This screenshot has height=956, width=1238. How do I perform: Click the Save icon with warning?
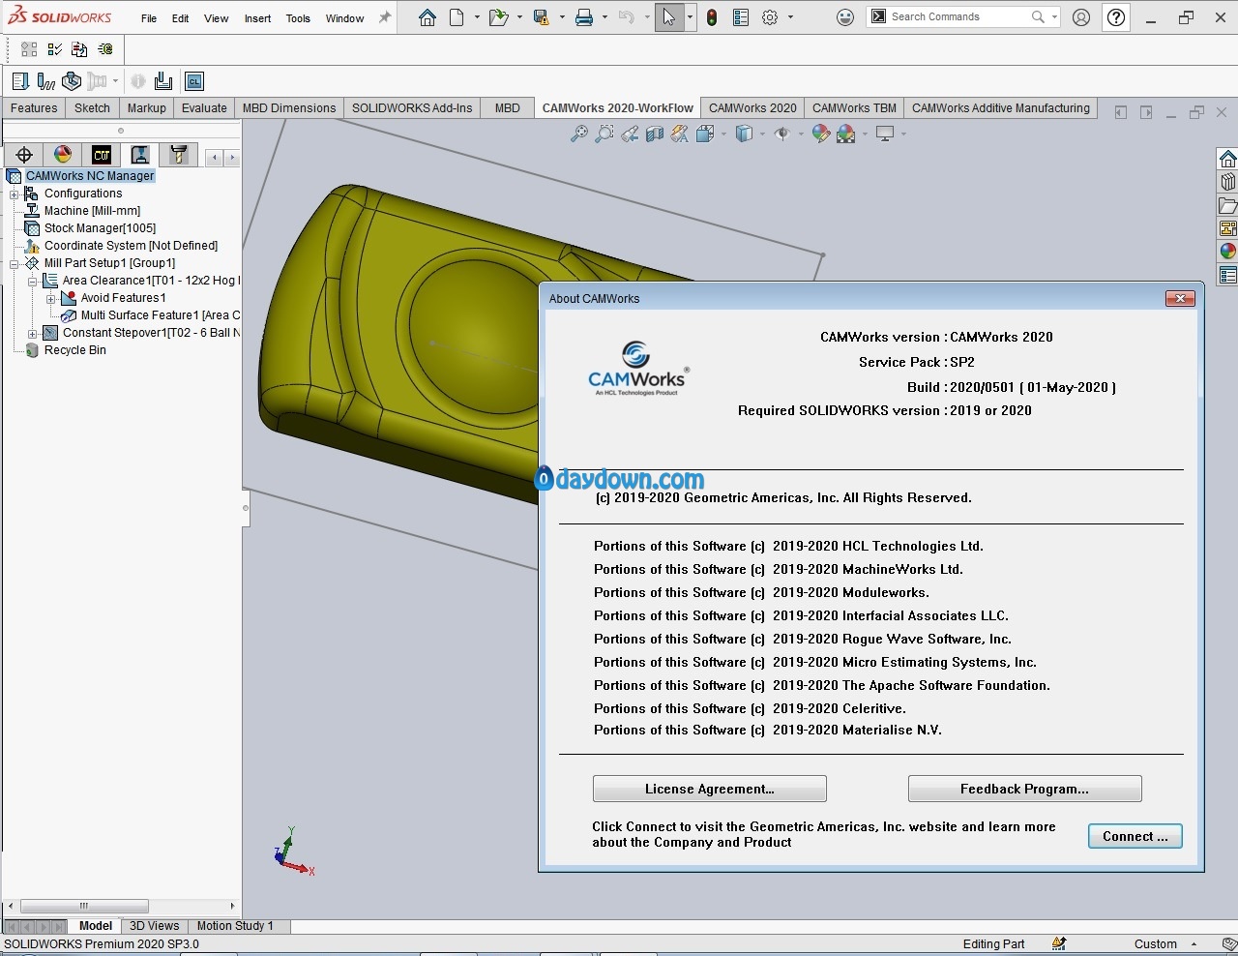[x=542, y=17]
